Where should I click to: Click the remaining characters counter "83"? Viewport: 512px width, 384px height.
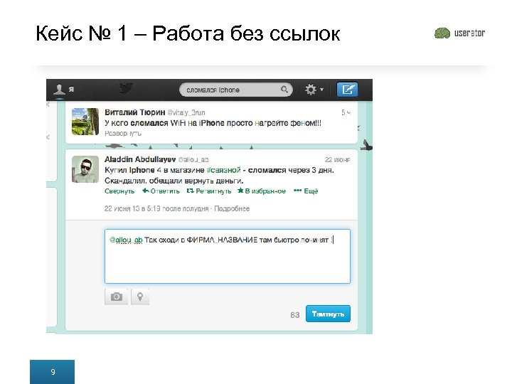point(295,315)
